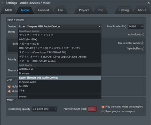Open the Debug tab
Viewport: 151px width, 125px height.
click(x=124, y=10)
